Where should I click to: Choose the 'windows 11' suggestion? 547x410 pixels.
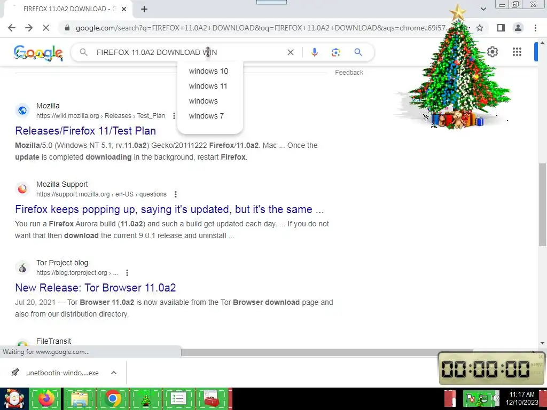point(208,86)
